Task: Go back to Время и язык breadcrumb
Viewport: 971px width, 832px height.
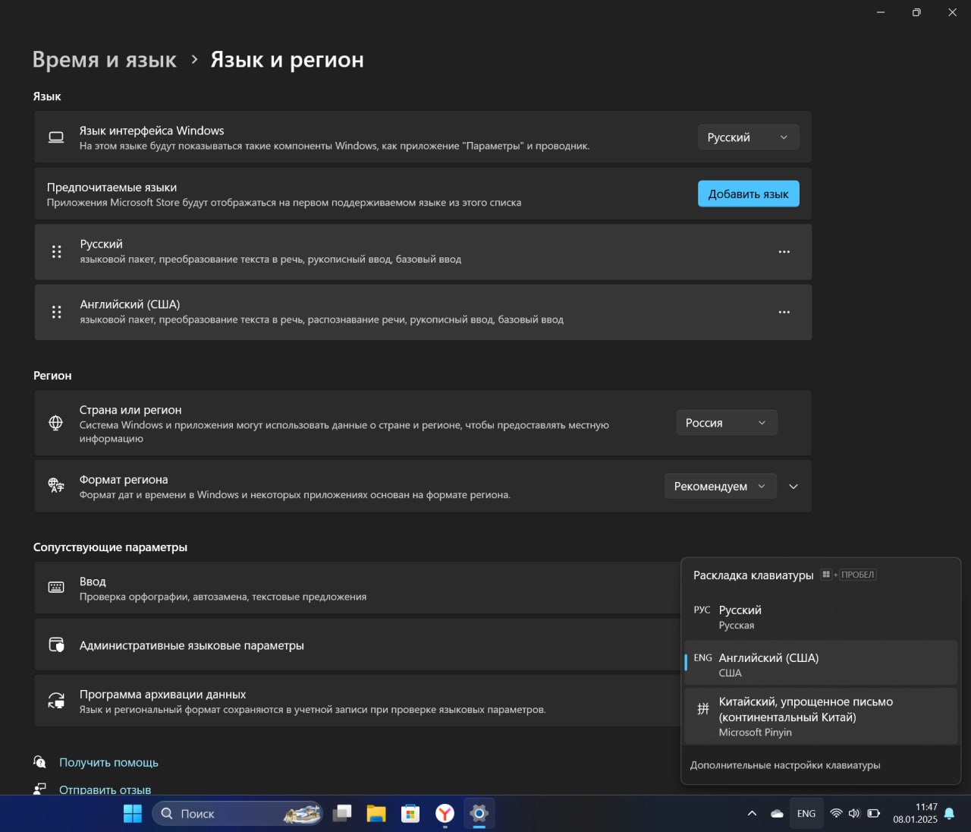Action: [x=105, y=59]
